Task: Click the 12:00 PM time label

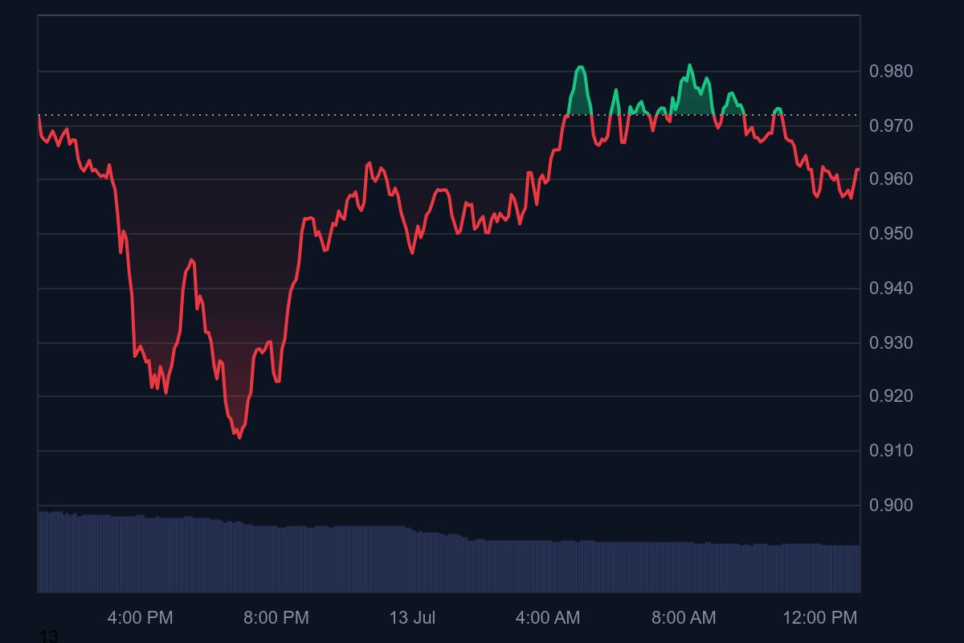Action: (820, 618)
